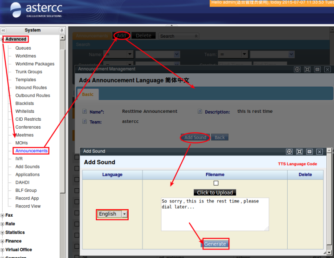Expand the Fax tree node
The height and width of the screenshot is (258, 334).
pyautogui.click(x=3, y=215)
